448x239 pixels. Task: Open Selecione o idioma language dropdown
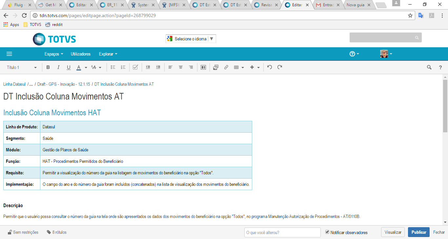point(191,39)
